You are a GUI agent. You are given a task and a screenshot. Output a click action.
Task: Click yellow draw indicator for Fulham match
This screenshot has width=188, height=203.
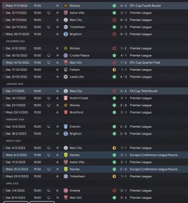114,70
